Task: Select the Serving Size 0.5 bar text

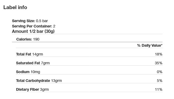Action: click(x=30, y=21)
